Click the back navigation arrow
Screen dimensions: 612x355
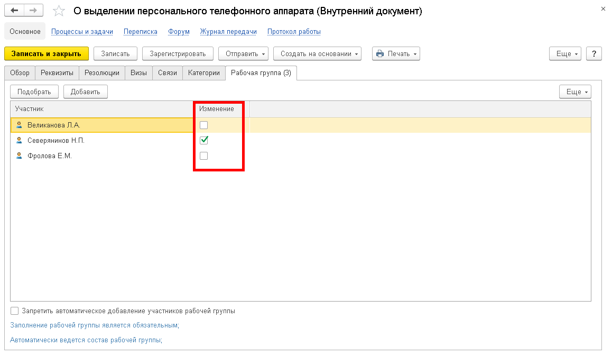pyautogui.click(x=15, y=11)
